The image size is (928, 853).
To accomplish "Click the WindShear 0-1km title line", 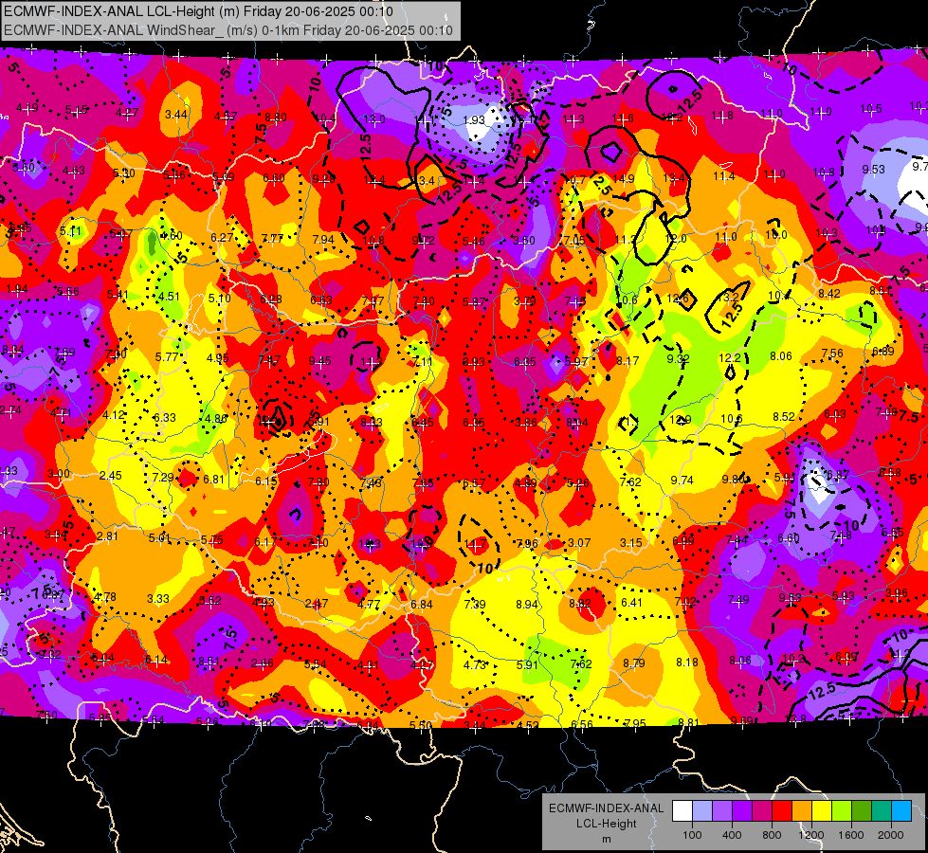I will pos(227,30).
